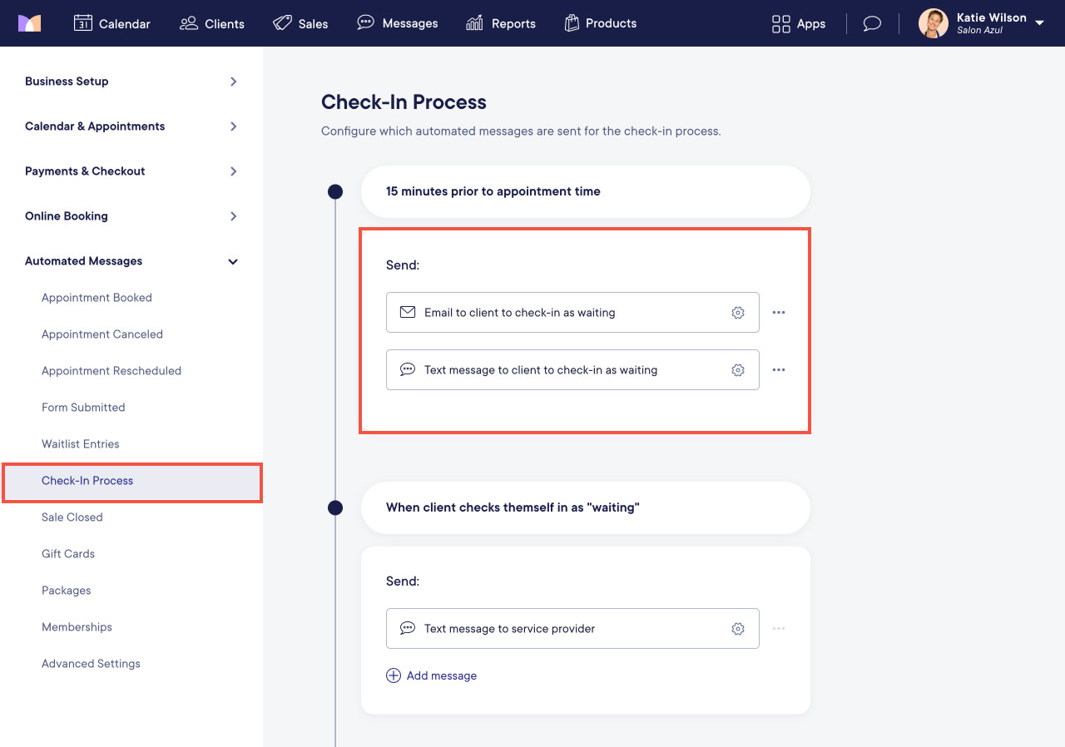Open gear settings for the service provider text message
The width and height of the screenshot is (1065, 747).
click(x=738, y=629)
